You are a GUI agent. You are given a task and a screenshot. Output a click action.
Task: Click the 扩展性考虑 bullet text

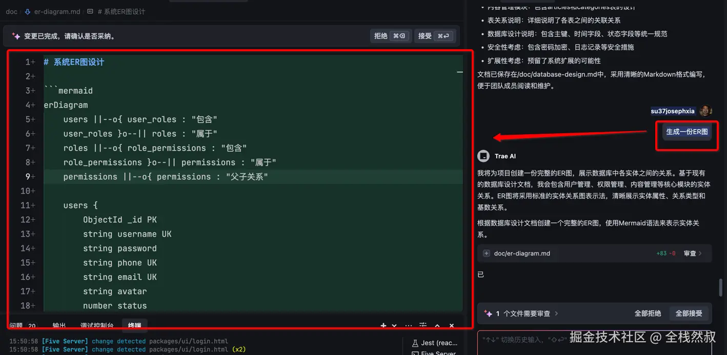point(544,60)
